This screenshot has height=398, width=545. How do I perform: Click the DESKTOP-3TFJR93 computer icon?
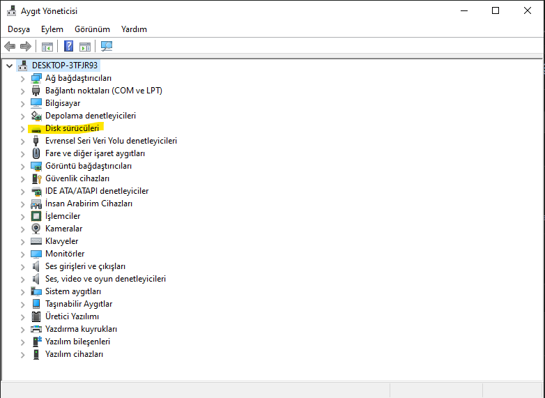coord(23,66)
